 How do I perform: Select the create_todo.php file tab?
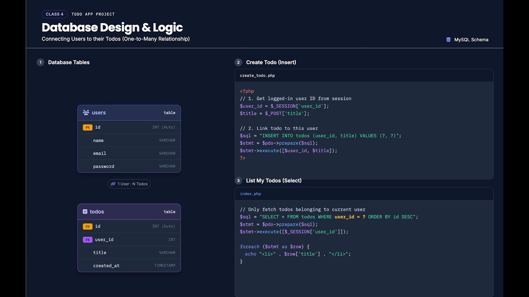click(257, 75)
